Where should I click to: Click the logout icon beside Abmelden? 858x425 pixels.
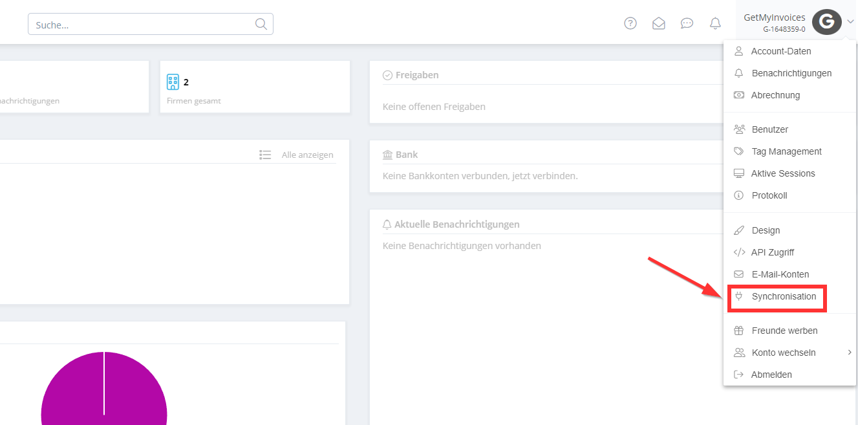[x=739, y=375]
